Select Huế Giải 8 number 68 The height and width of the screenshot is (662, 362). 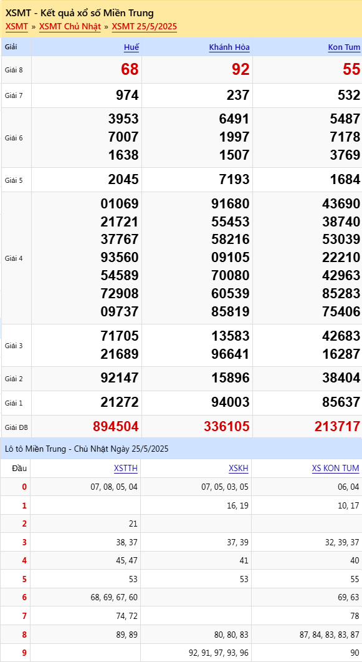(x=130, y=70)
